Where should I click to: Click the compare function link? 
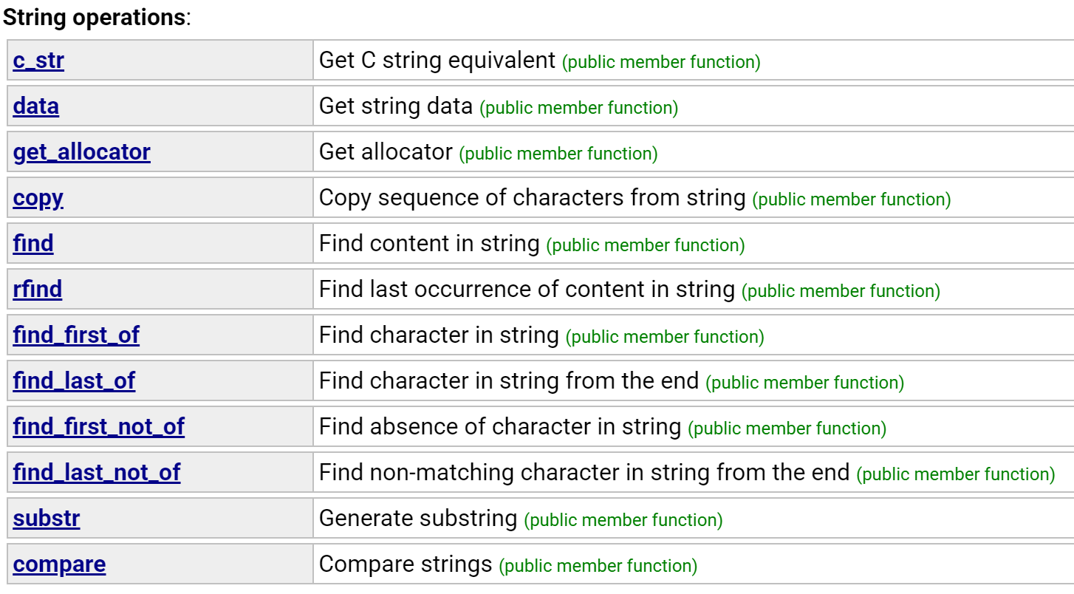[x=59, y=564]
